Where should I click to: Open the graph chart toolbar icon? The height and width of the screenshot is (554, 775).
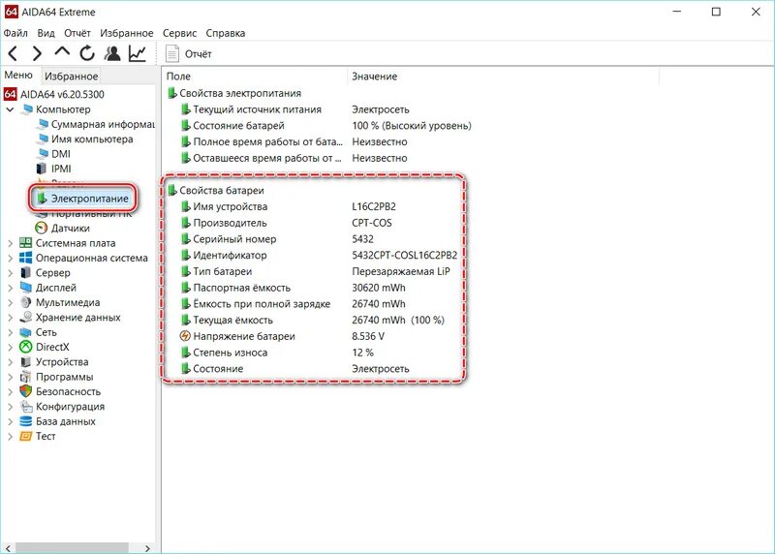click(138, 53)
